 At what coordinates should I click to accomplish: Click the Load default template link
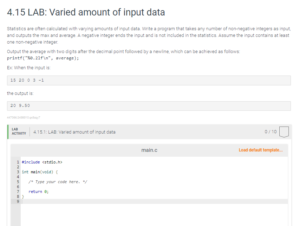tap(260, 150)
